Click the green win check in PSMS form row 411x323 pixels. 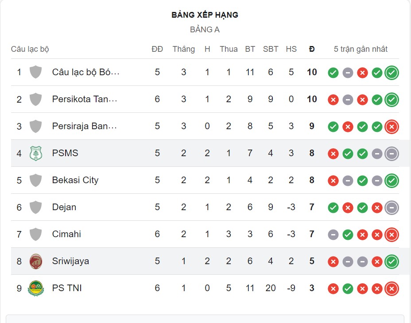348,154
